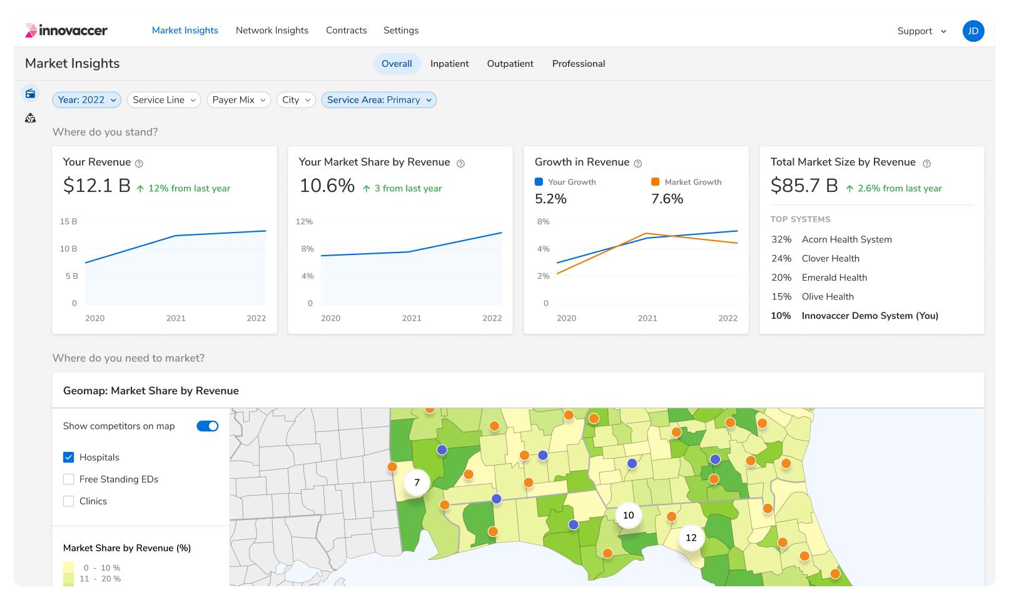Click the 10.6% market share value
This screenshot has height=600, width=1009.
click(327, 186)
